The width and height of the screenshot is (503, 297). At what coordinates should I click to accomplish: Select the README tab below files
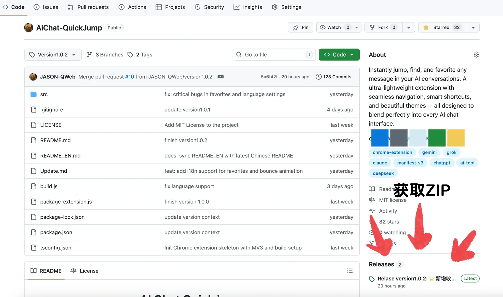coord(46,271)
